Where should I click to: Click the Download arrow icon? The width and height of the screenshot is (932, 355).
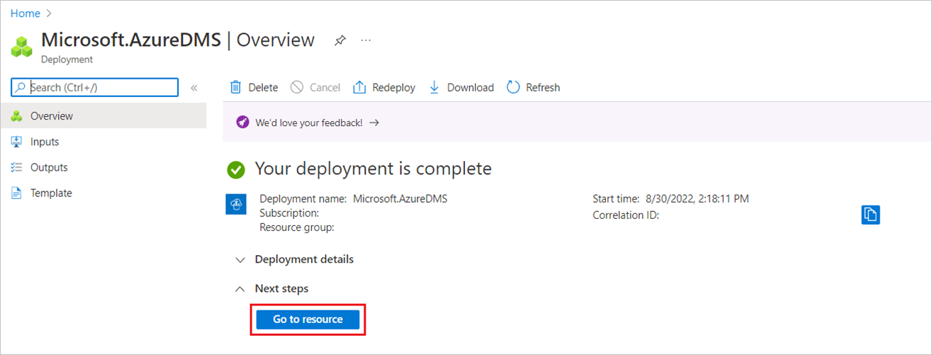(x=434, y=87)
